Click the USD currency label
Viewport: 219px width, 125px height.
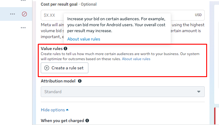point(198,15)
